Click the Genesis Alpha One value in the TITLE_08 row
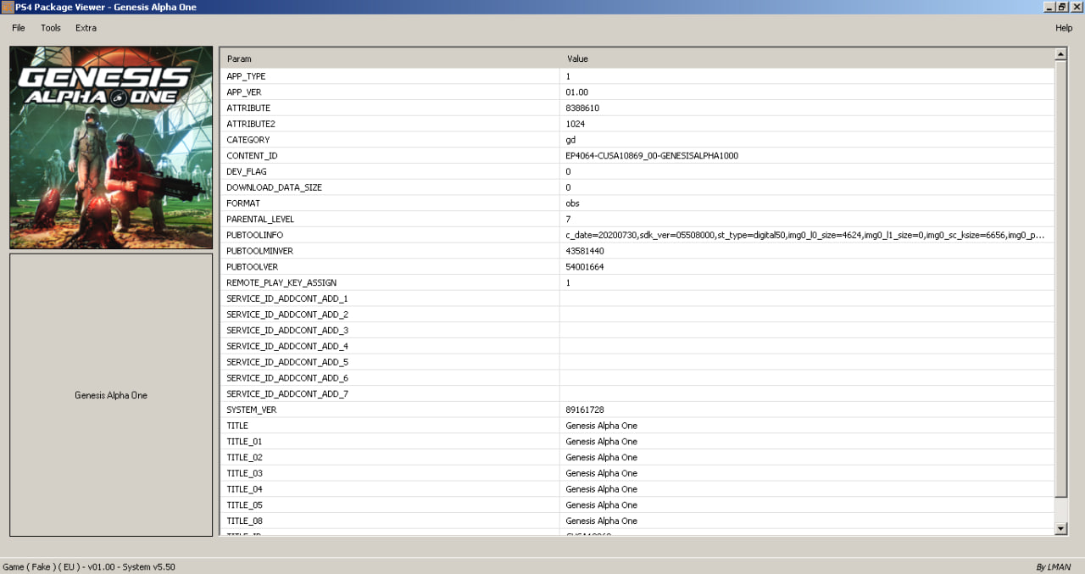 coord(602,521)
